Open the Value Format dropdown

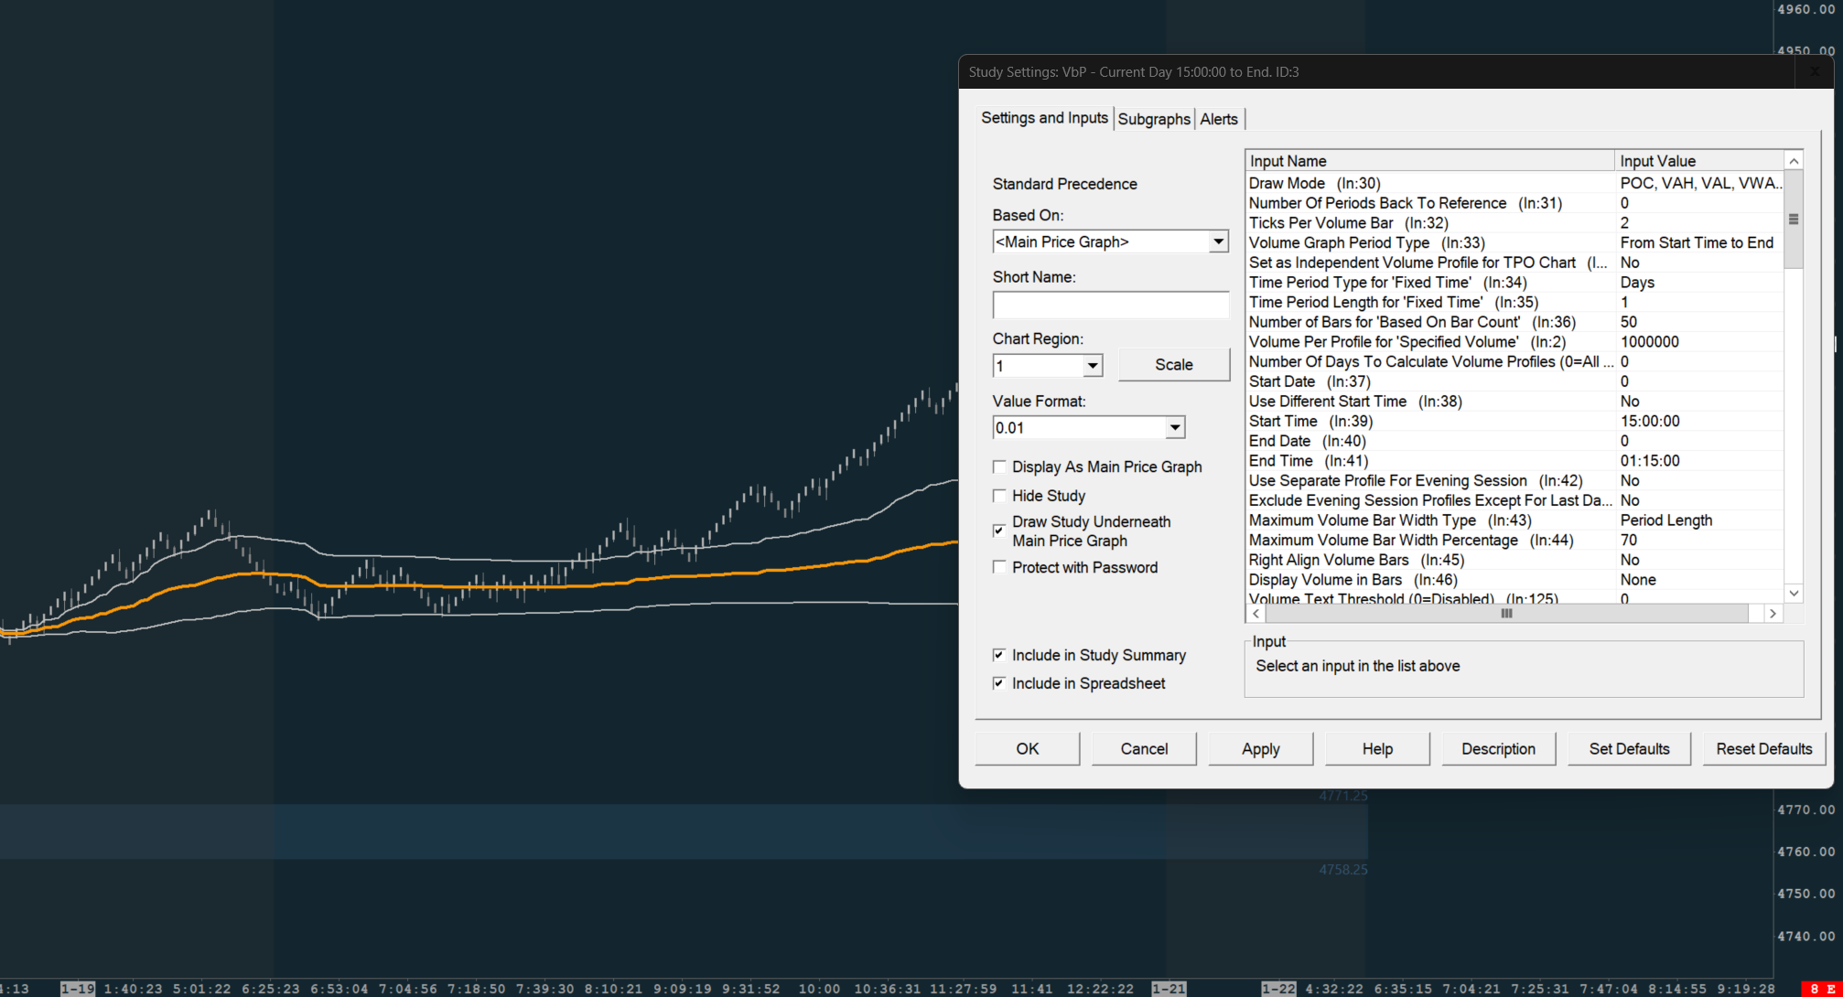[1174, 427]
